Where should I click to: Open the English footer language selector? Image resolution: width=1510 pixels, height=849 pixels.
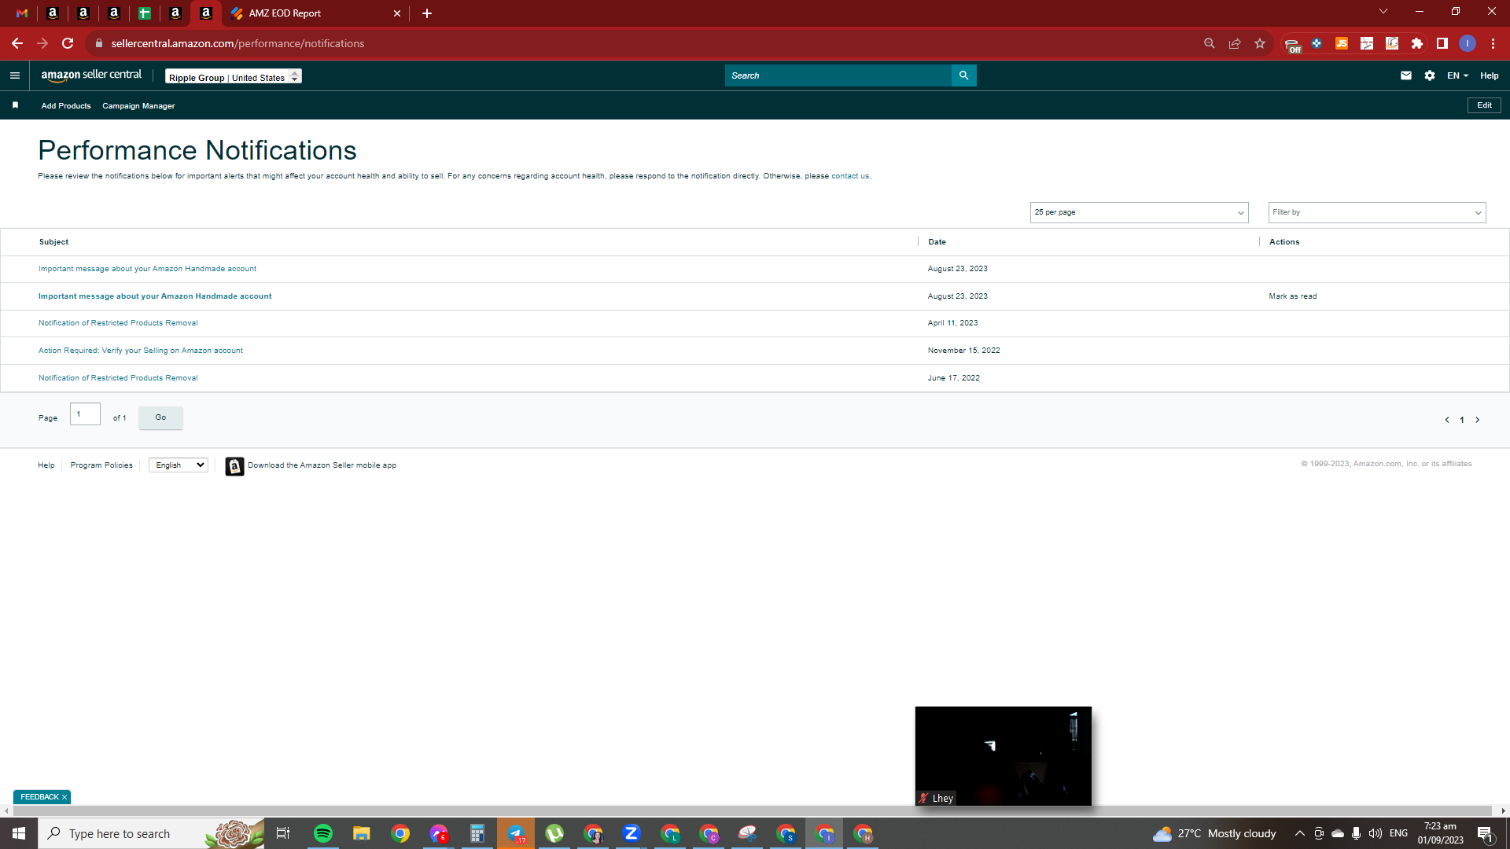[x=179, y=465]
